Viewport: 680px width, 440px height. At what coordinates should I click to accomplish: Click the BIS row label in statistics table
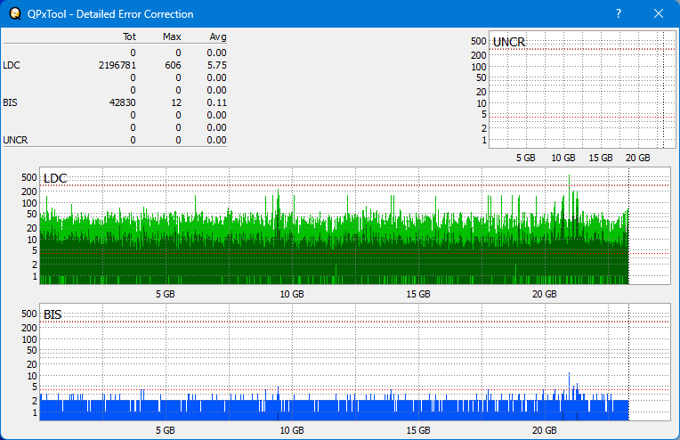pos(10,102)
